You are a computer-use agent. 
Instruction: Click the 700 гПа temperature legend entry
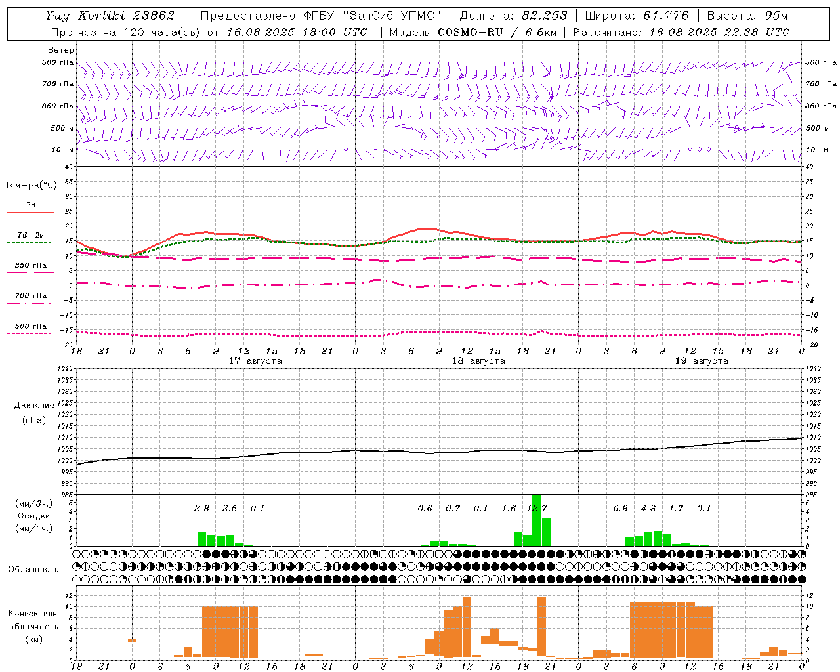30,296
